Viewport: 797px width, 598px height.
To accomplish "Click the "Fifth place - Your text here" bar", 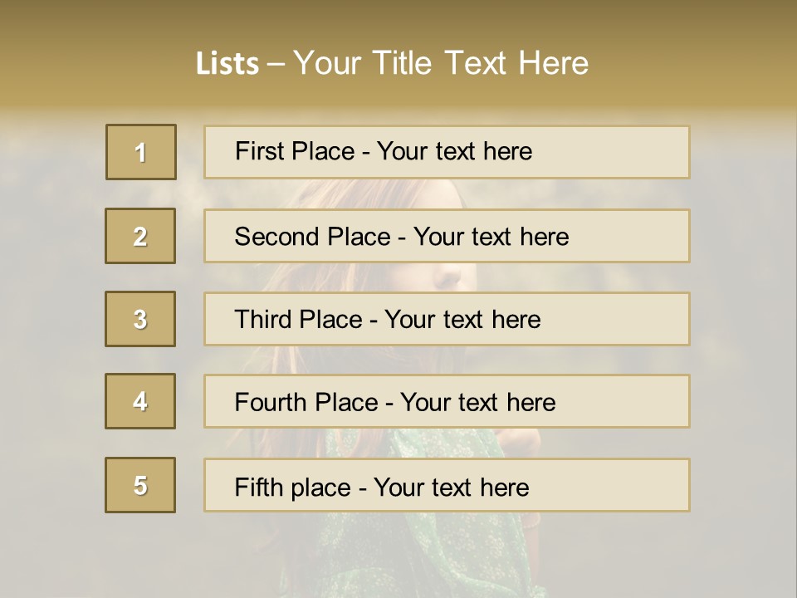I will click(x=447, y=485).
